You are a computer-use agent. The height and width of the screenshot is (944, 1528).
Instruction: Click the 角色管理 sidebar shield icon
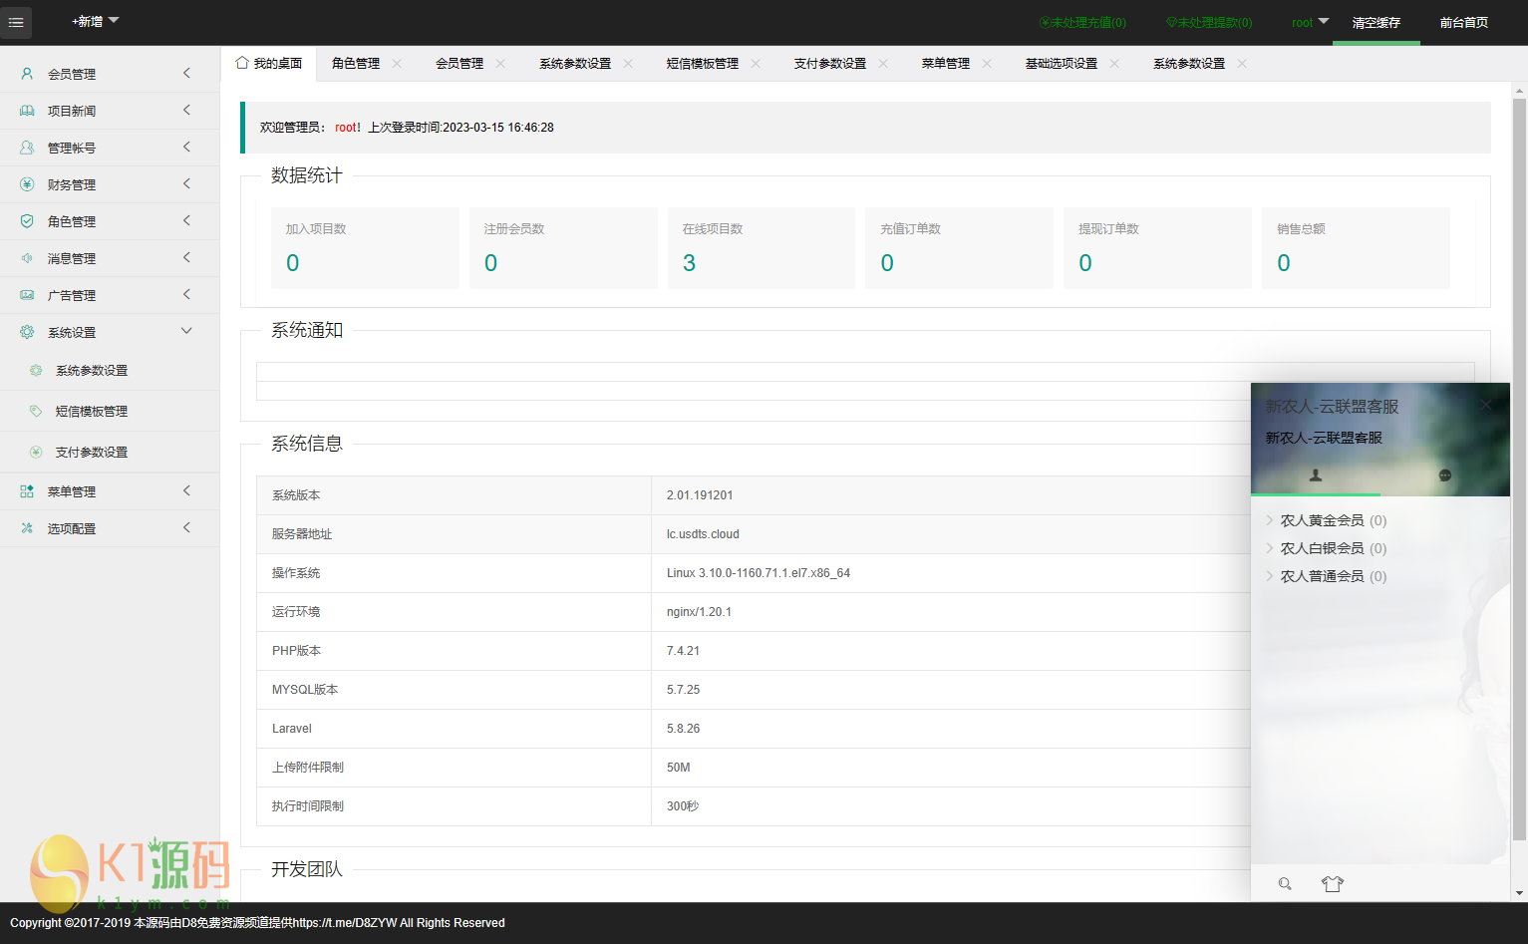pyautogui.click(x=27, y=221)
